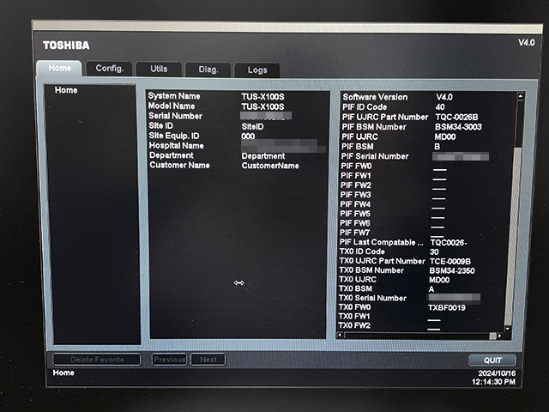
Task: Click the TX0 Serial Number label
Action: pyautogui.click(x=372, y=298)
